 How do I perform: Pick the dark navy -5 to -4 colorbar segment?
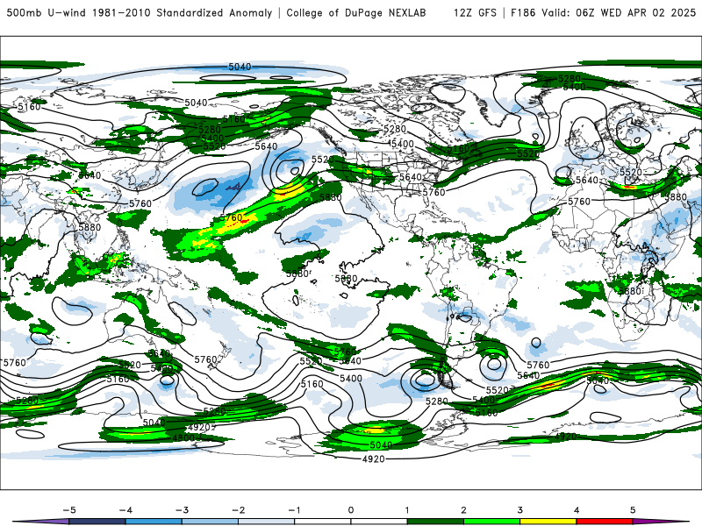97,522
